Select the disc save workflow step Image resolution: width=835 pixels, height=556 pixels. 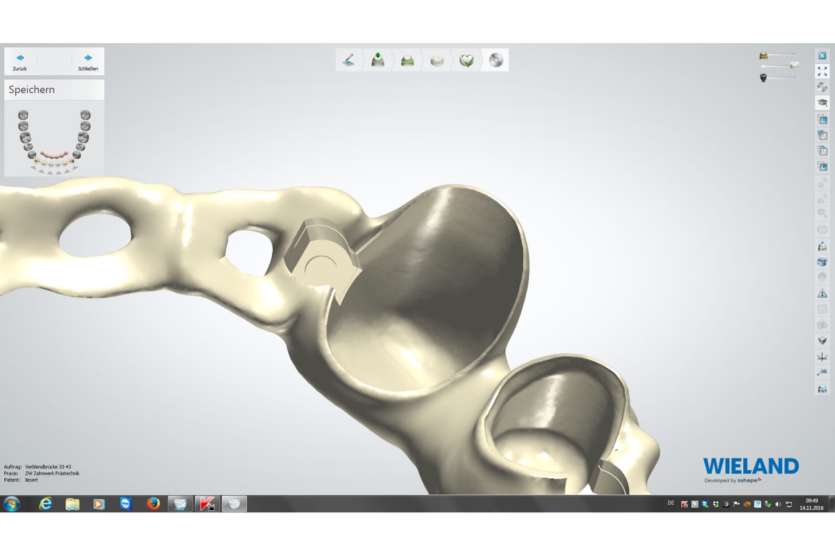tap(495, 60)
